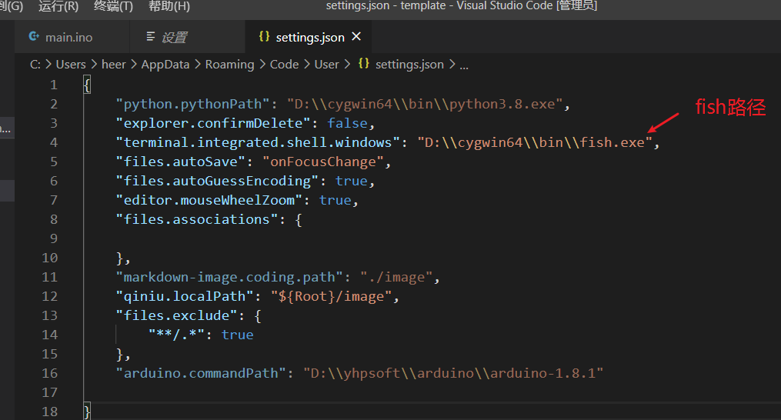The image size is (781, 420).
Task: Click line number 13 in gutter
Action: [50, 315]
